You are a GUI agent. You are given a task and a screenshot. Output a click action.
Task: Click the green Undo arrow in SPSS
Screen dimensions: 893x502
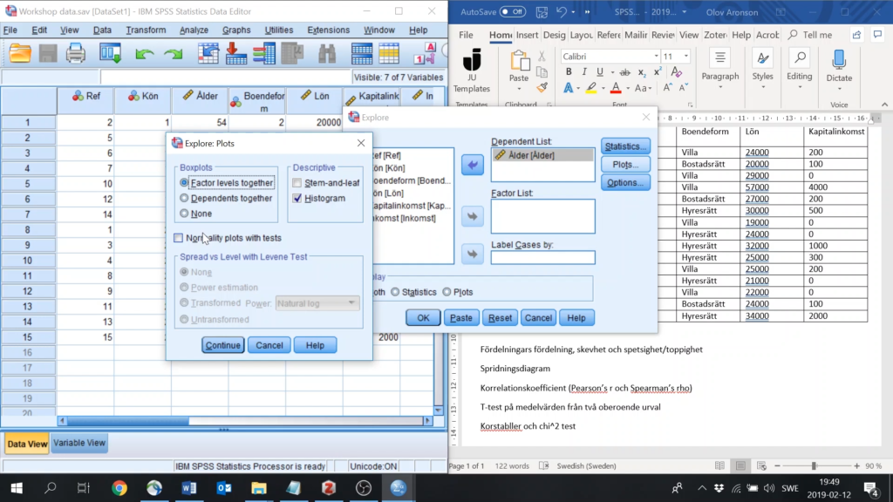coord(145,54)
